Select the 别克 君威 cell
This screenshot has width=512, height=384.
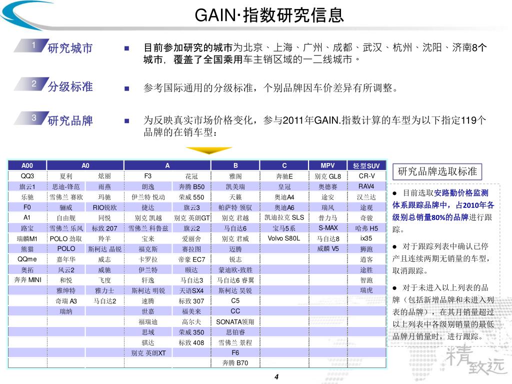(235, 238)
